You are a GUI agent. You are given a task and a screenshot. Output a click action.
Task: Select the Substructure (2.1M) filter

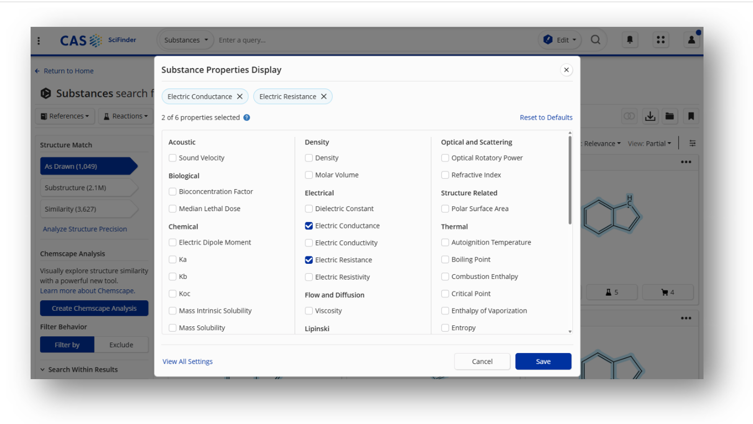tap(89, 187)
